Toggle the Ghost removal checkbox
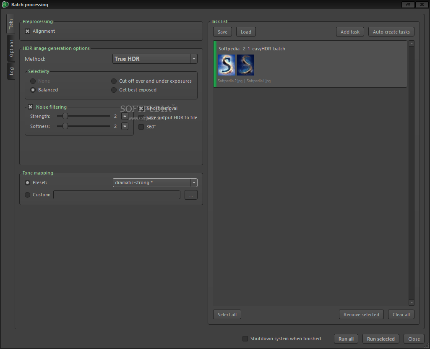The image size is (430, 349). [x=141, y=108]
